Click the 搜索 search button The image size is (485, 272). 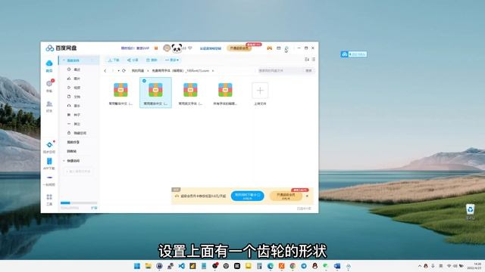(308, 70)
